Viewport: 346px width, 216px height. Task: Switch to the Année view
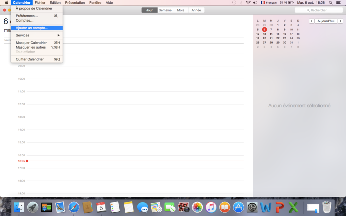(x=196, y=10)
